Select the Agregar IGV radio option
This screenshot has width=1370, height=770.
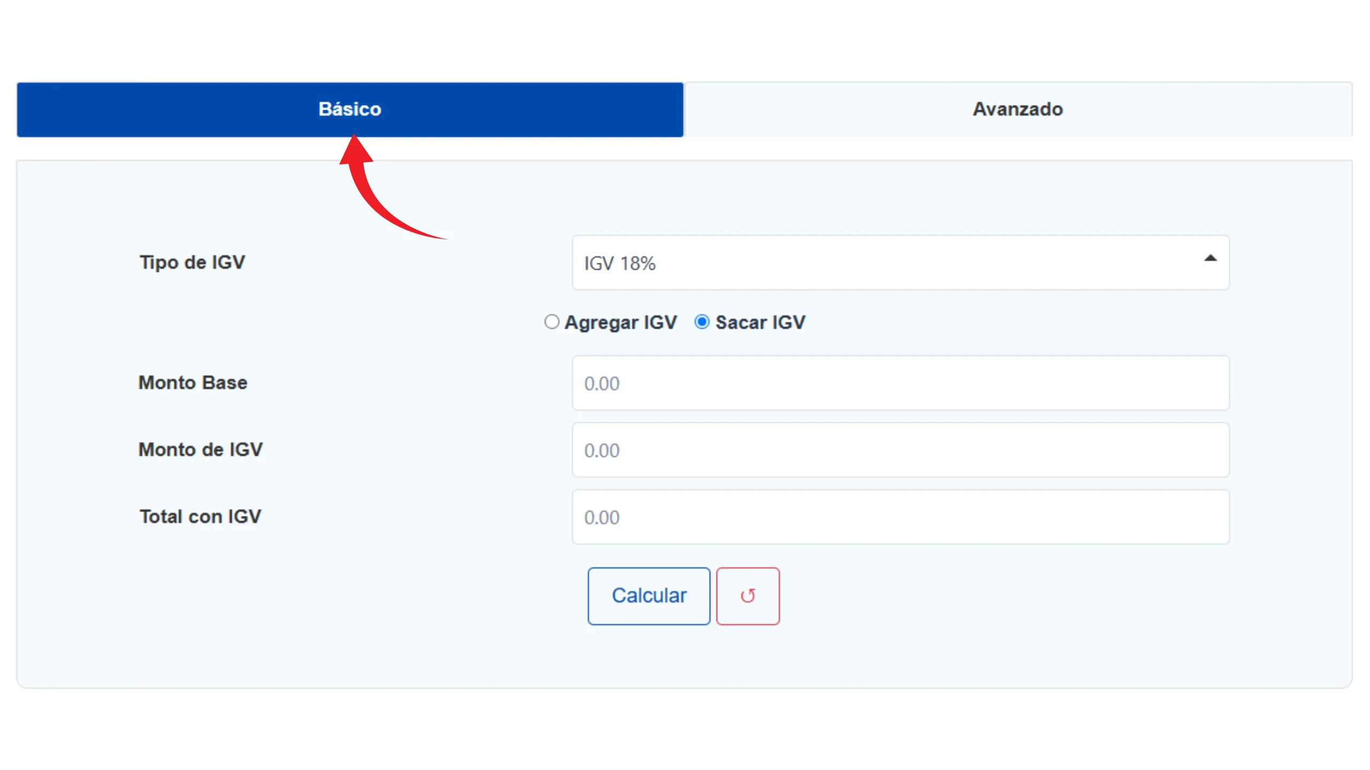[x=552, y=322]
